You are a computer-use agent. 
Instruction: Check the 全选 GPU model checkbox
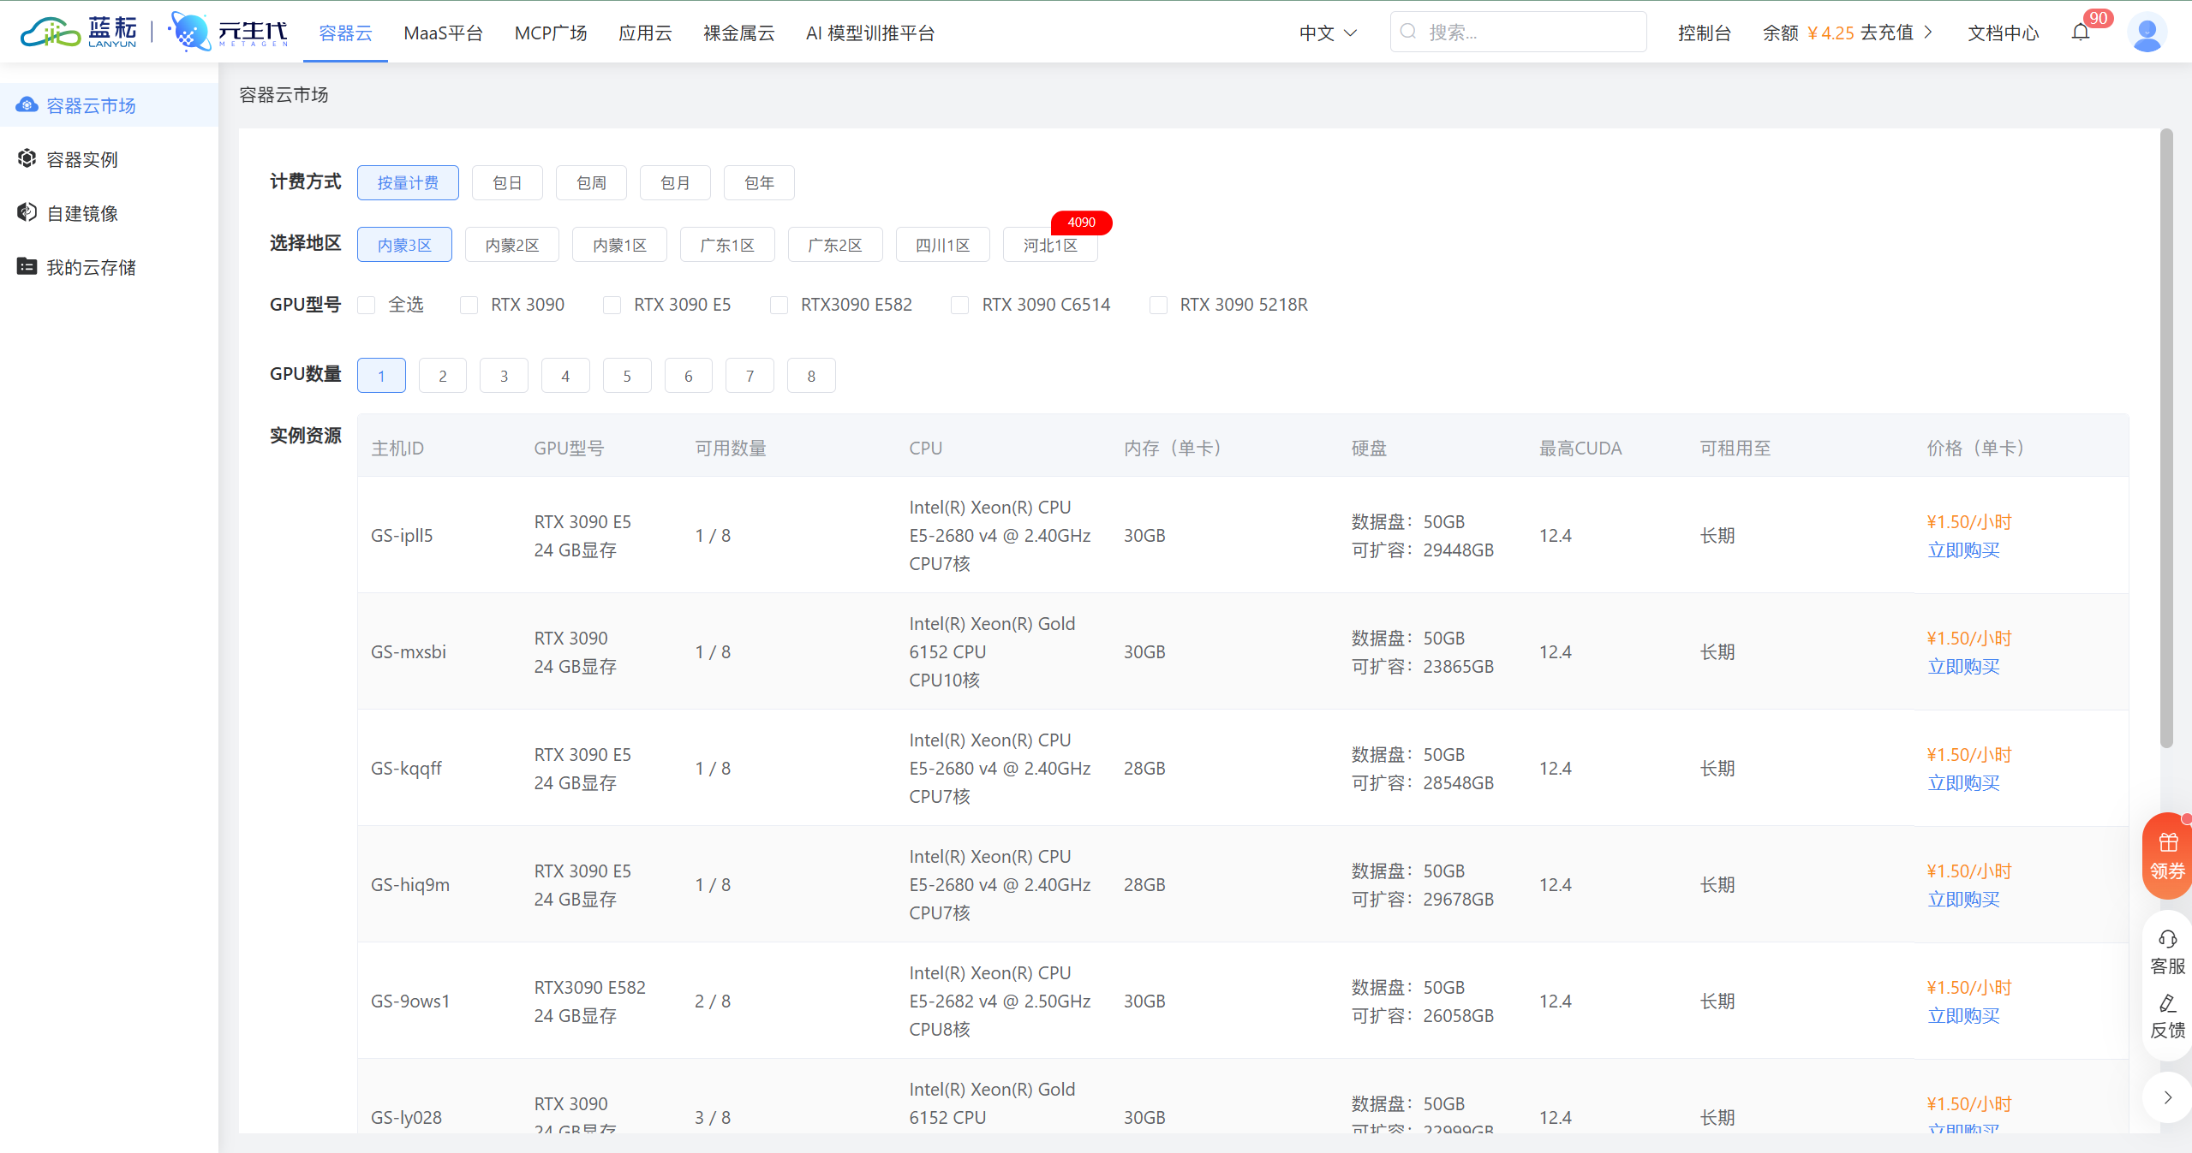coord(367,306)
